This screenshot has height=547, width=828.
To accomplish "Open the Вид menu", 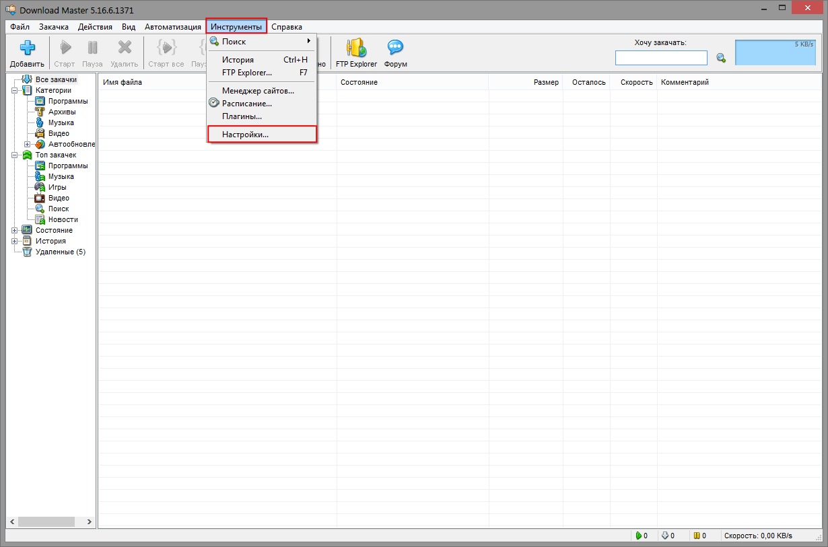I will pos(129,27).
